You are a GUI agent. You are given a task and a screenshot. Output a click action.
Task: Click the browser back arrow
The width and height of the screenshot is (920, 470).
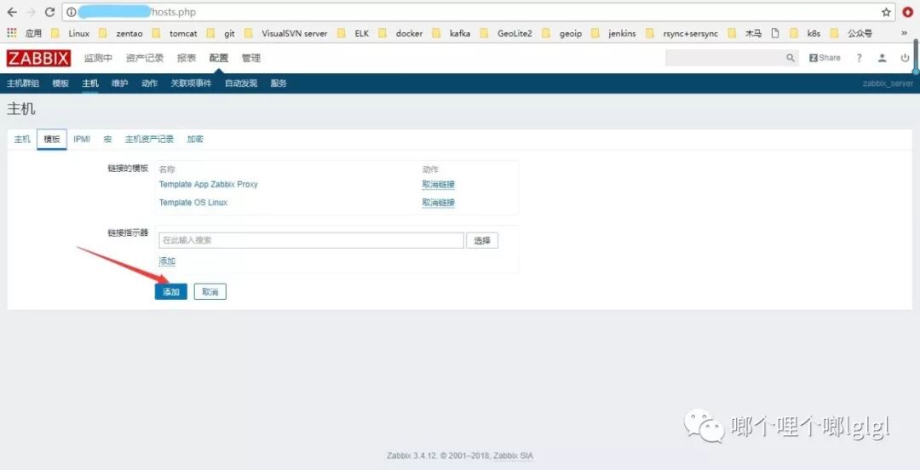tap(12, 12)
